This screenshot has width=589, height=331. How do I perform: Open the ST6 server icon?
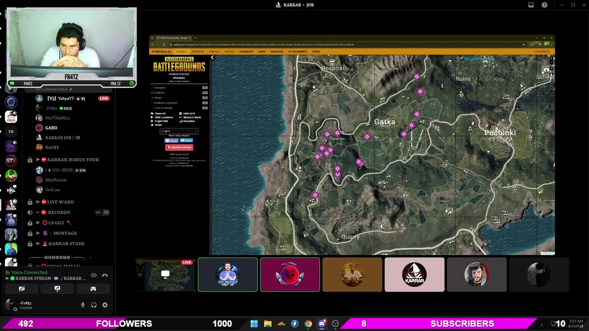tap(11, 160)
